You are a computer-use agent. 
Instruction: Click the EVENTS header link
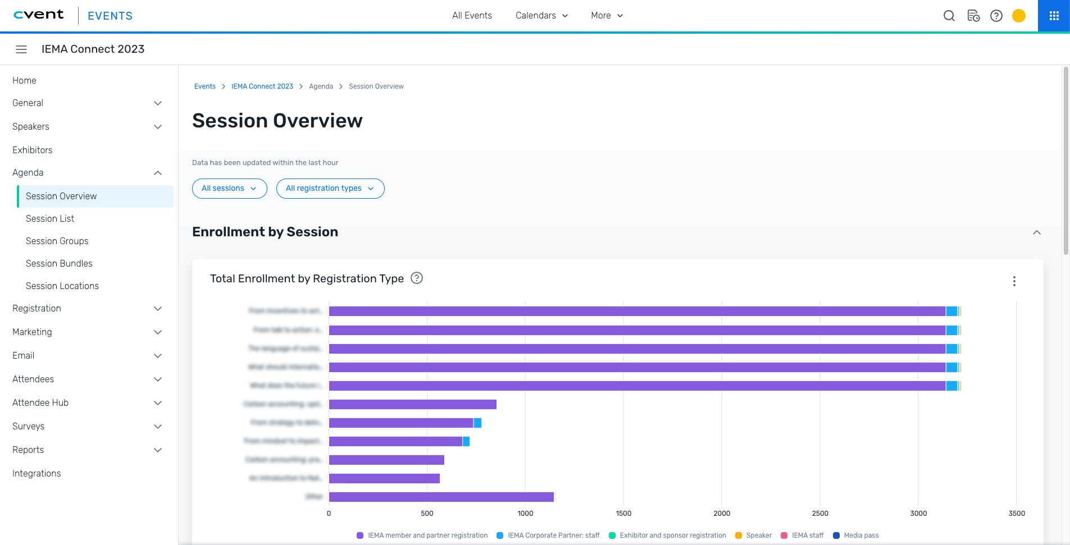pos(110,16)
